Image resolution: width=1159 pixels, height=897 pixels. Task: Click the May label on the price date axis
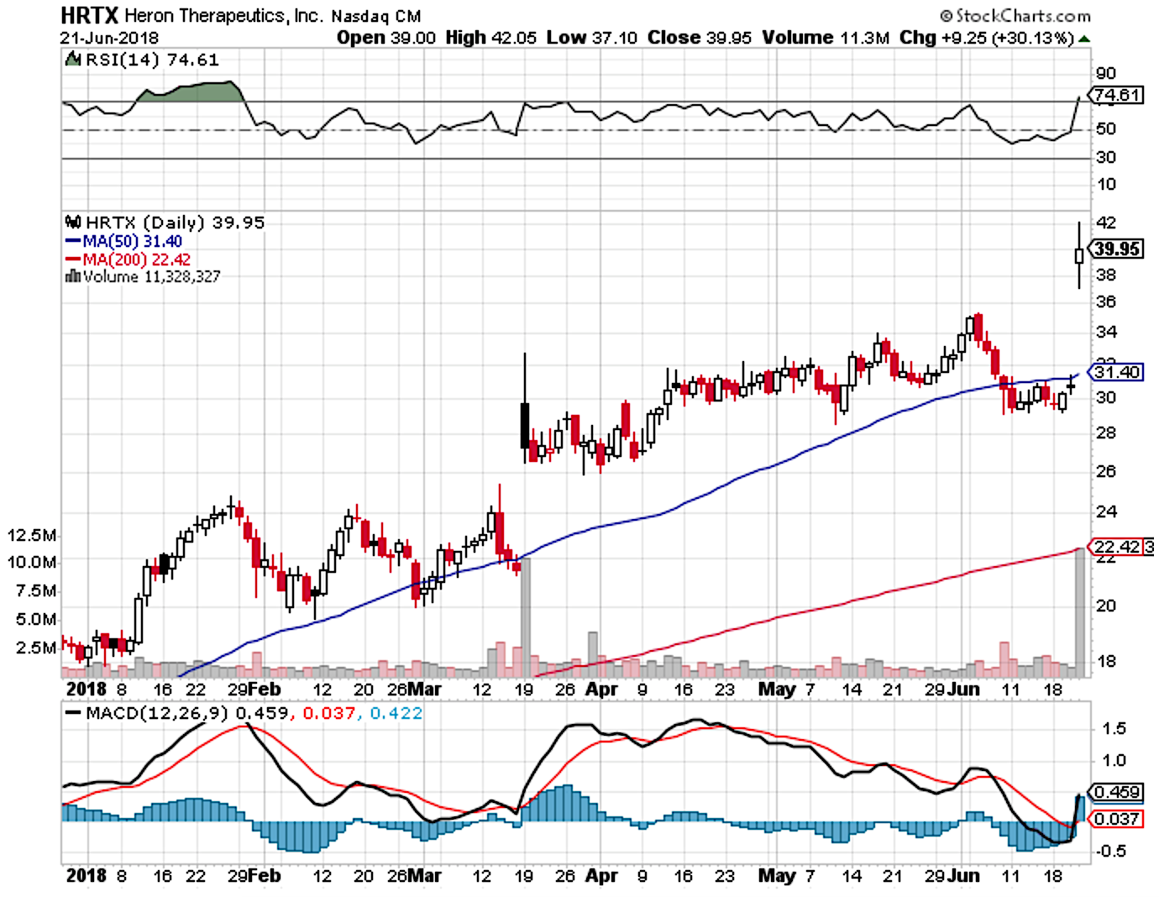click(x=777, y=690)
